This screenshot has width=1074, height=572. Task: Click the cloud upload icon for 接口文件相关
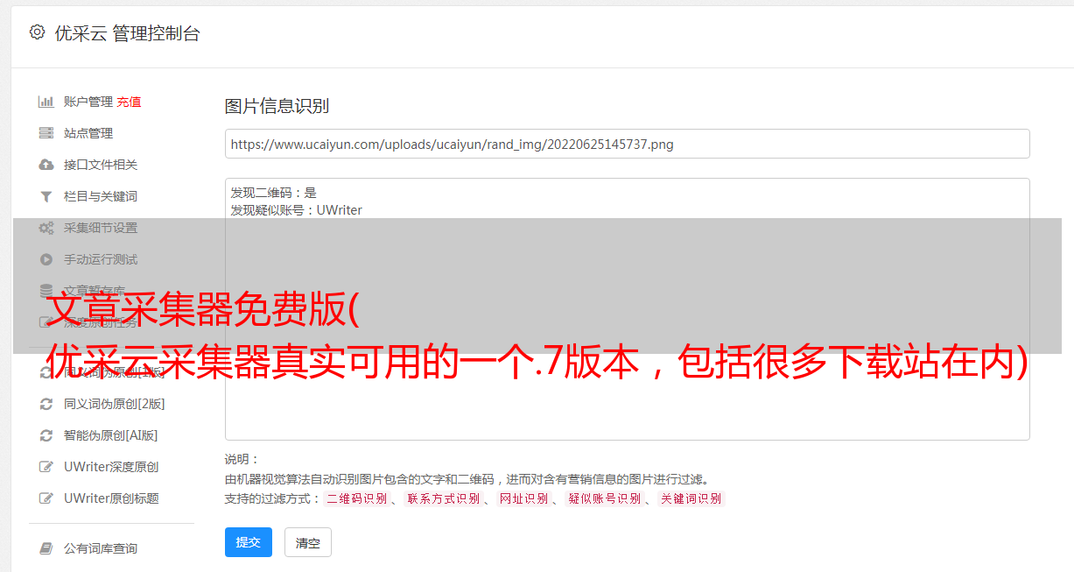(46, 165)
